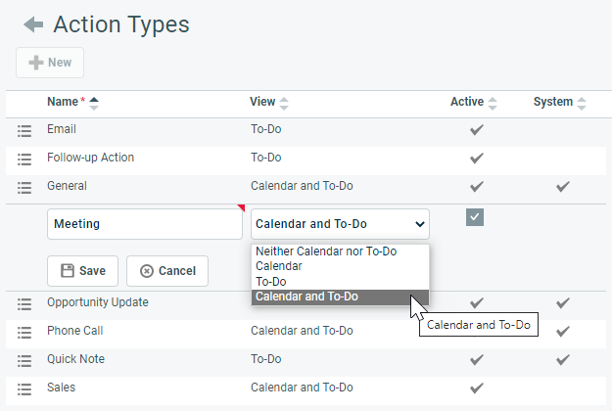Click the drag handle icon for Sales row
Image resolution: width=612 pixels, height=411 pixels.
click(x=24, y=388)
